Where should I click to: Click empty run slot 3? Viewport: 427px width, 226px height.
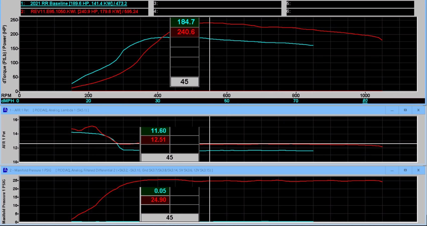(217, 4)
